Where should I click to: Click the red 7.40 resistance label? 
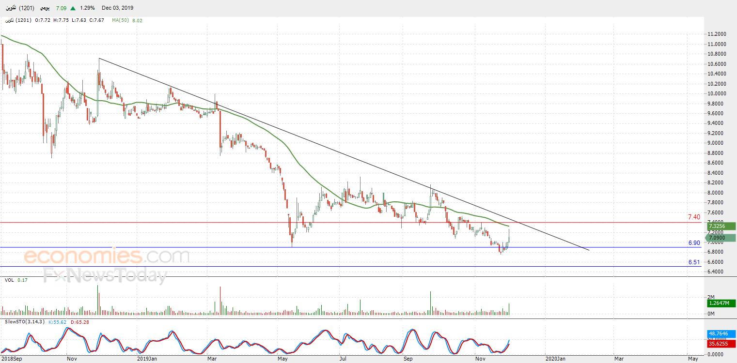click(694, 217)
